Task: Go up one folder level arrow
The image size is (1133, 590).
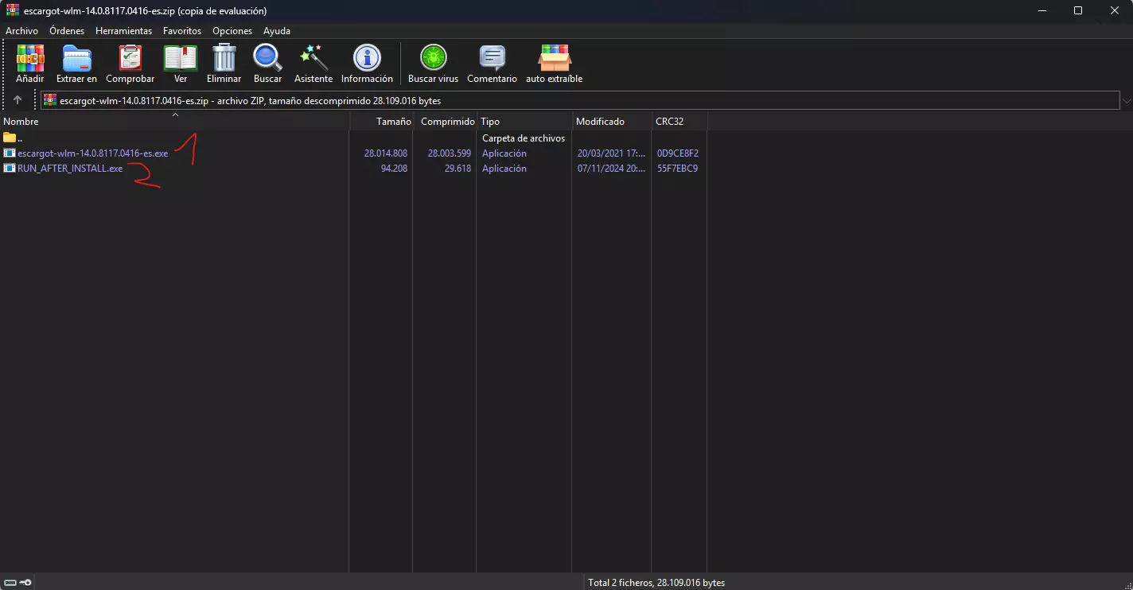Action: (18, 101)
